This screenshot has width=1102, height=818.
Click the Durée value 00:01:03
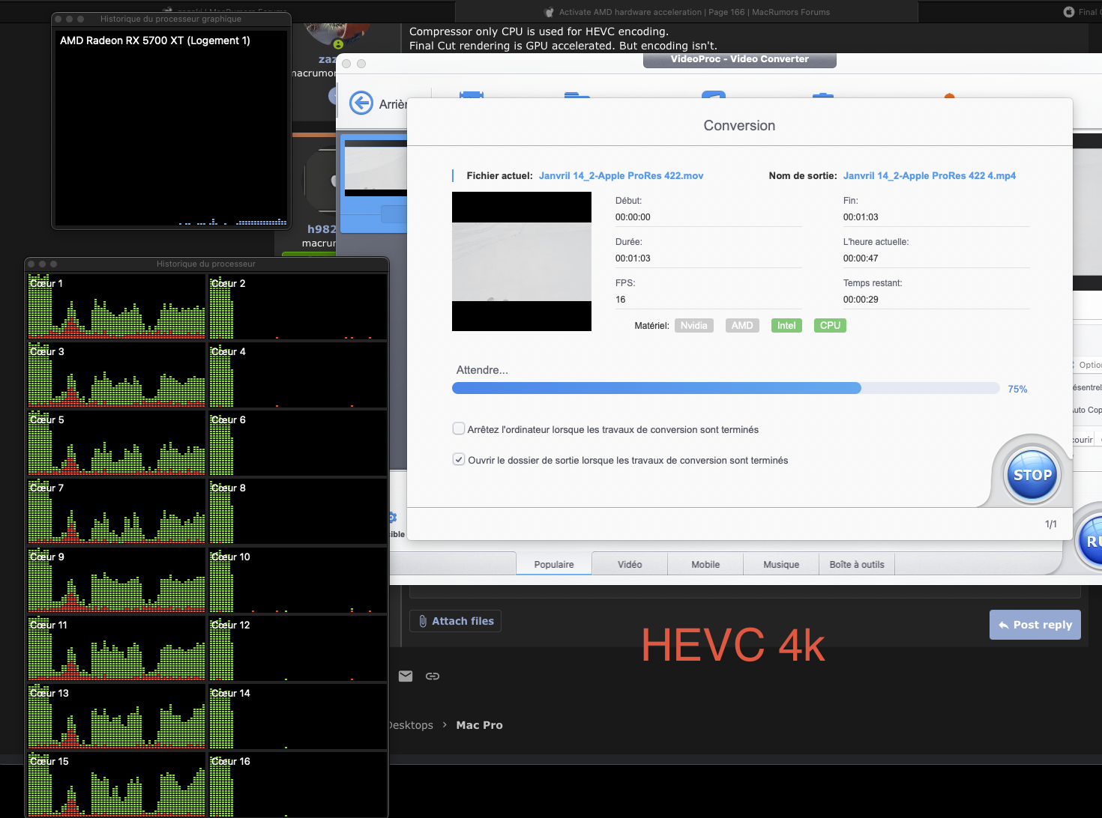click(633, 258)
